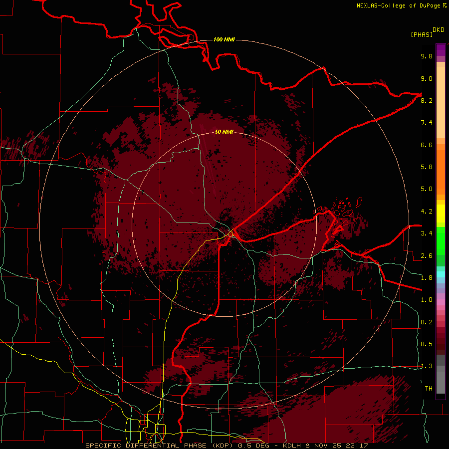
Task: Select the 8.2 value on the scale
Action: [427, 100]
